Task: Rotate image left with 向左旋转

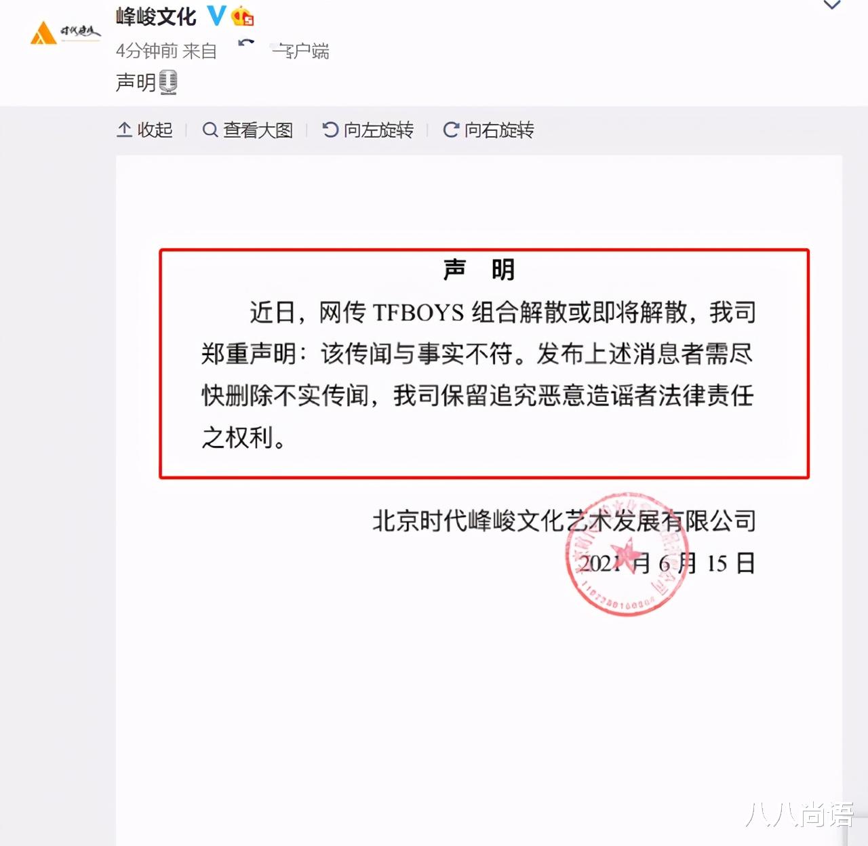Action: pyautogui.click(x=368, y=129)
